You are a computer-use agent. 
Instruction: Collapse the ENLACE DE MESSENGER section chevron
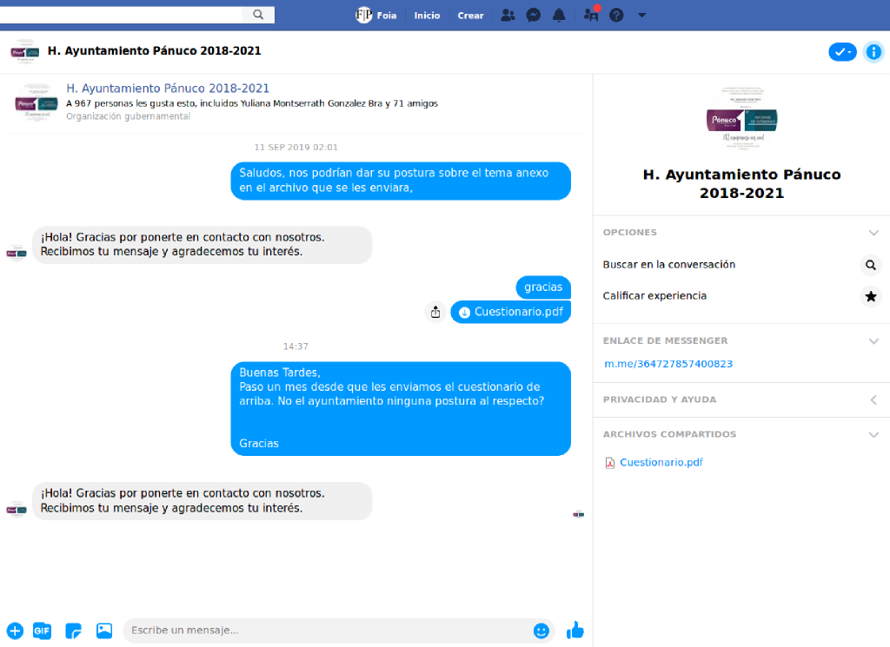pyautogui.click(x=873, y=341)
